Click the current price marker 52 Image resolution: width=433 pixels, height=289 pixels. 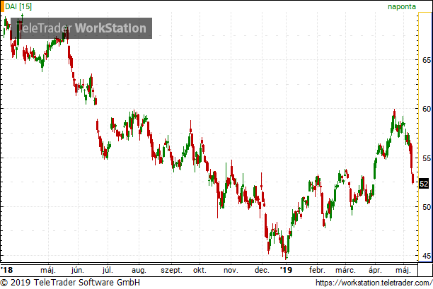pos(424,184)
